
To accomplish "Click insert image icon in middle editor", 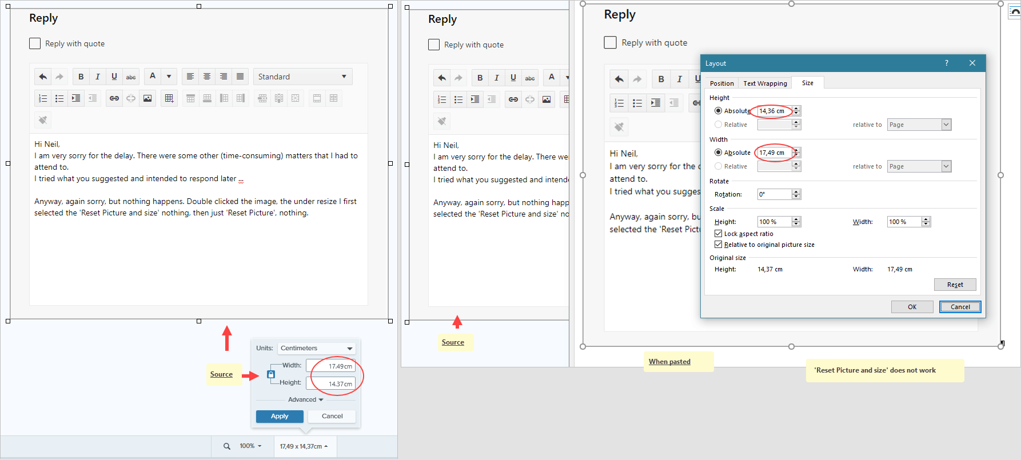I will 547,99.
